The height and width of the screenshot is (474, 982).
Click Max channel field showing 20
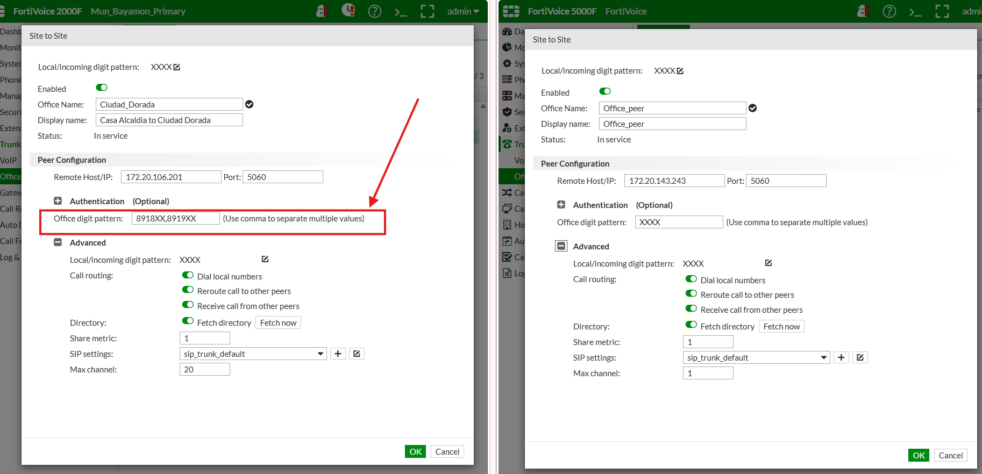[205, 369]
